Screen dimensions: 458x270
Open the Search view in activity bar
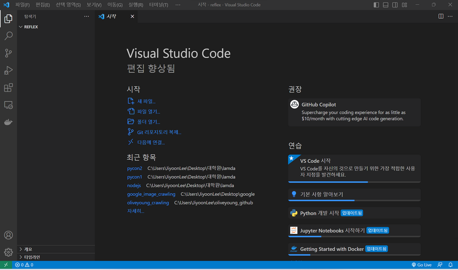pyautogui.click(x=8, y=36)
